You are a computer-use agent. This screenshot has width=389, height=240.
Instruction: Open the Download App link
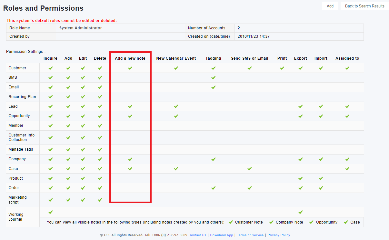[221, 235]
